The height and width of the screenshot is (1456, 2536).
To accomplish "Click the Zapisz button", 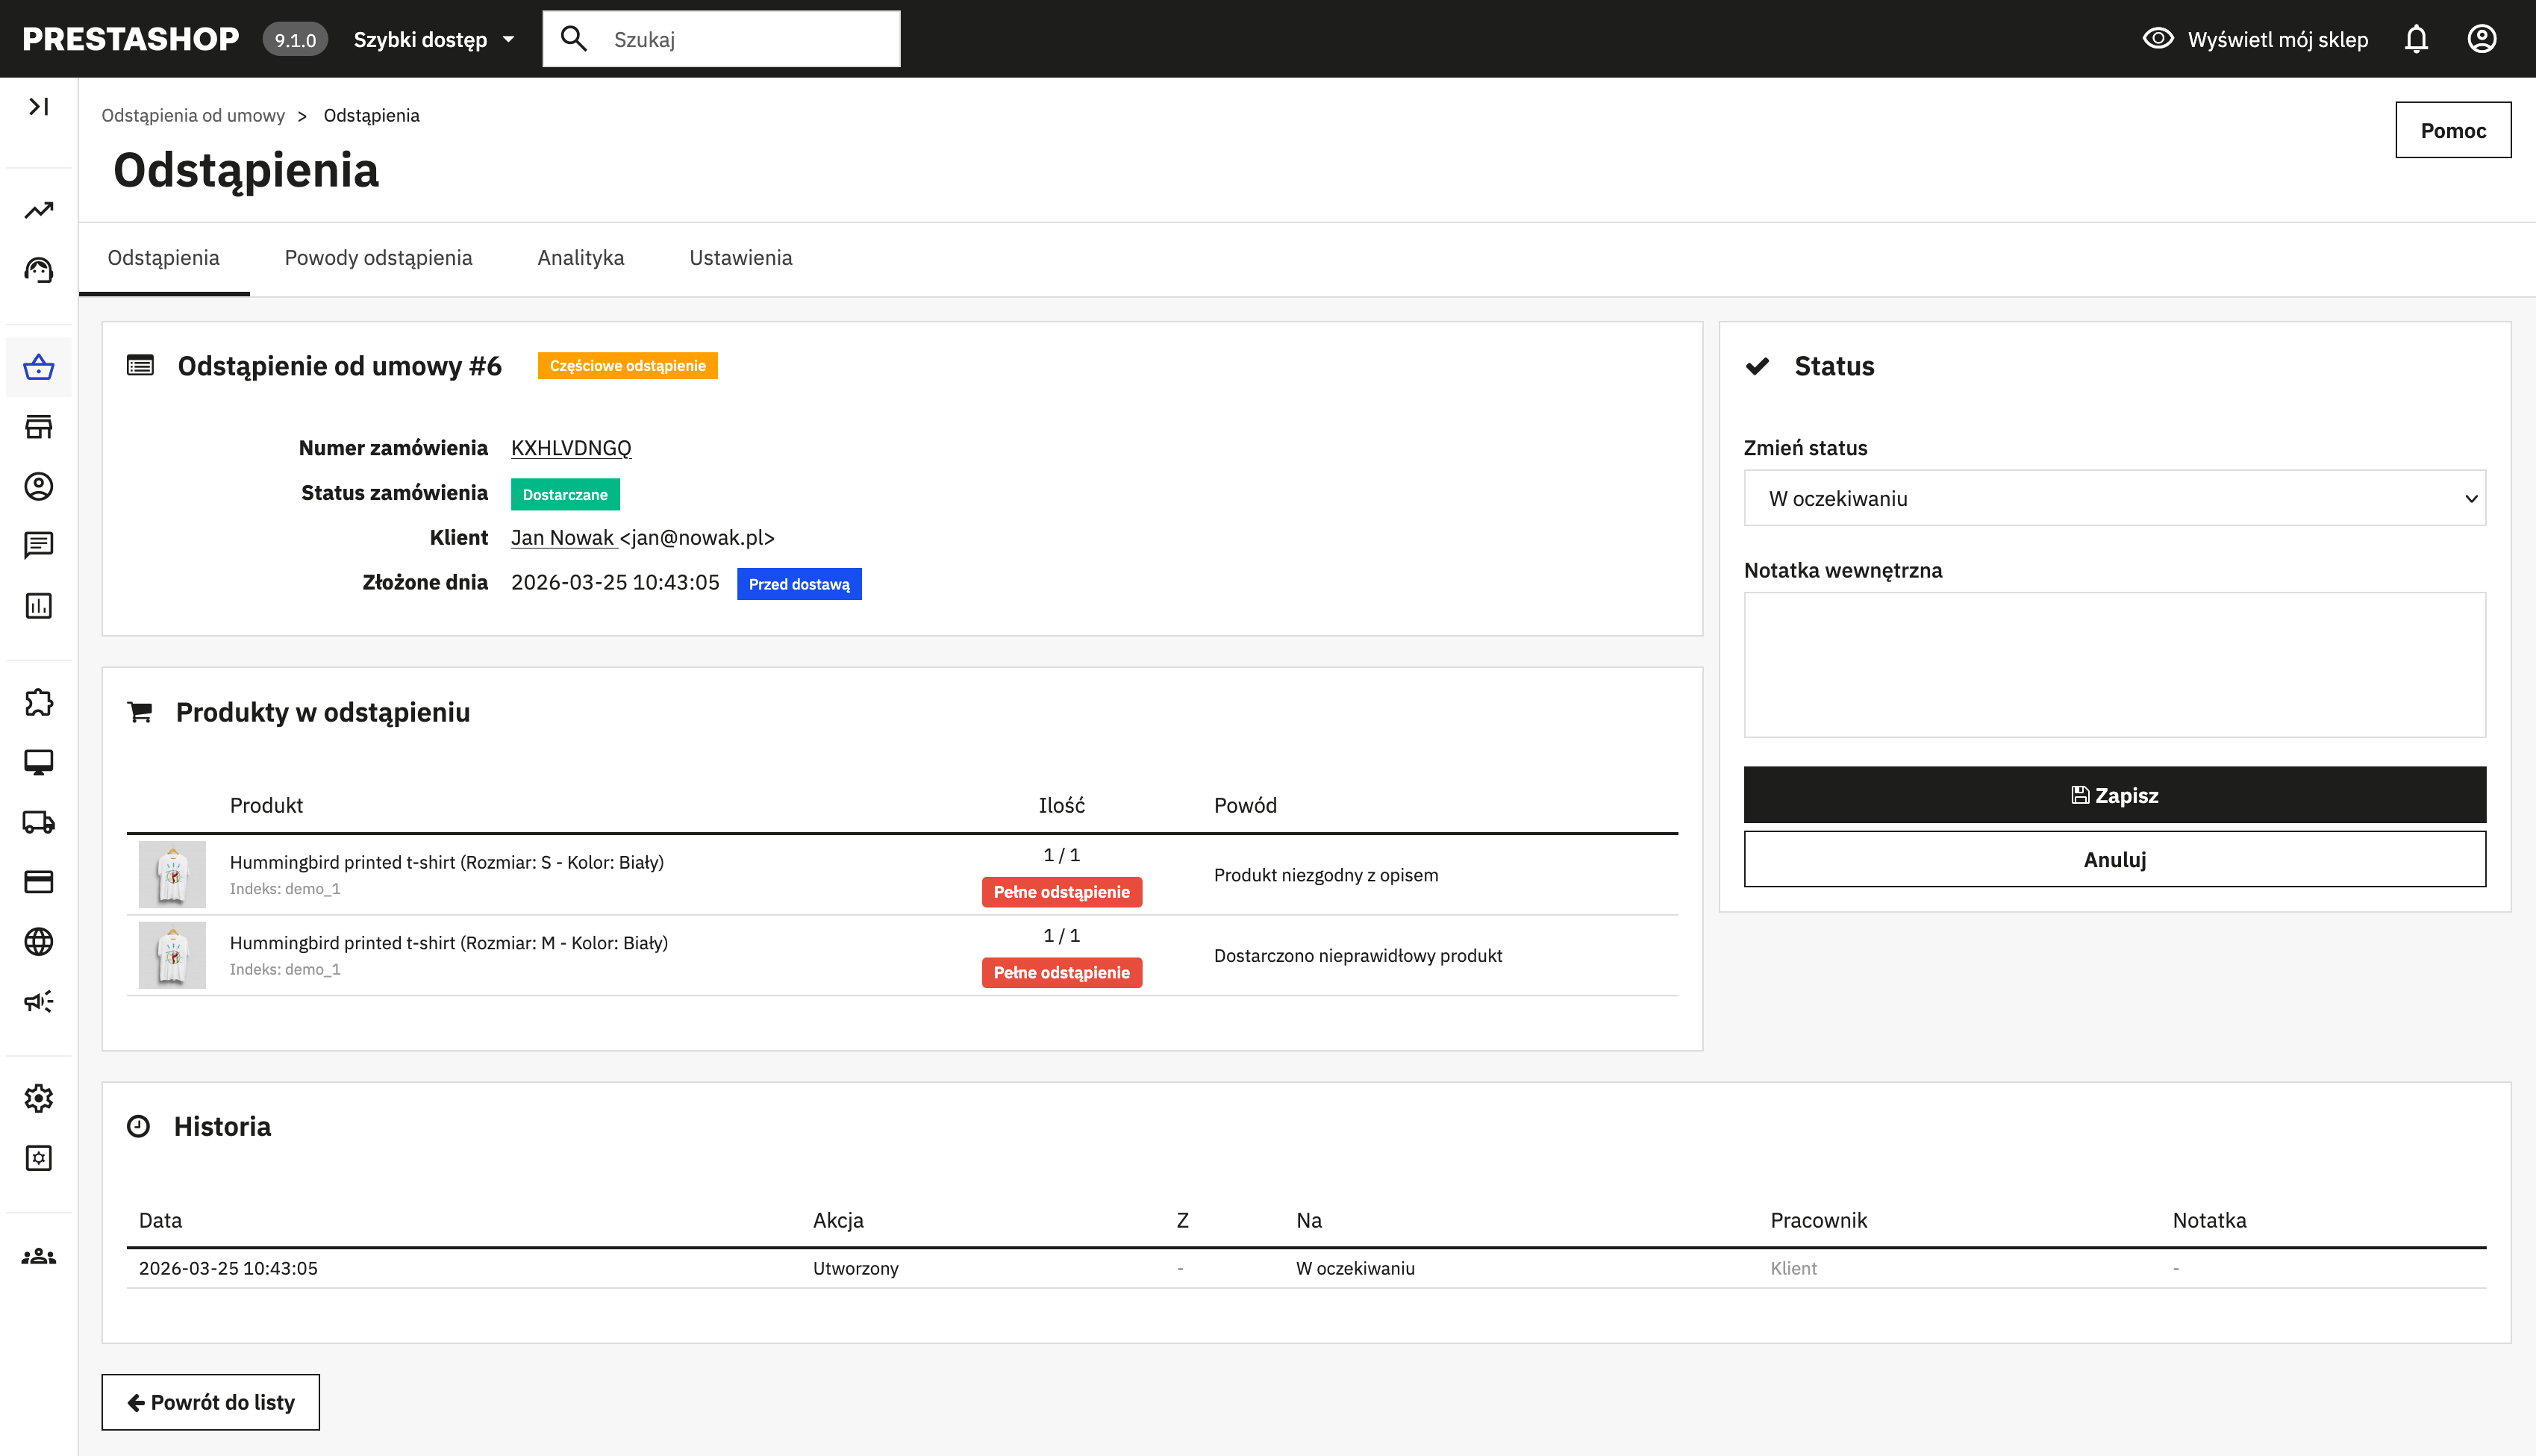I will (x=2114, y=795).
